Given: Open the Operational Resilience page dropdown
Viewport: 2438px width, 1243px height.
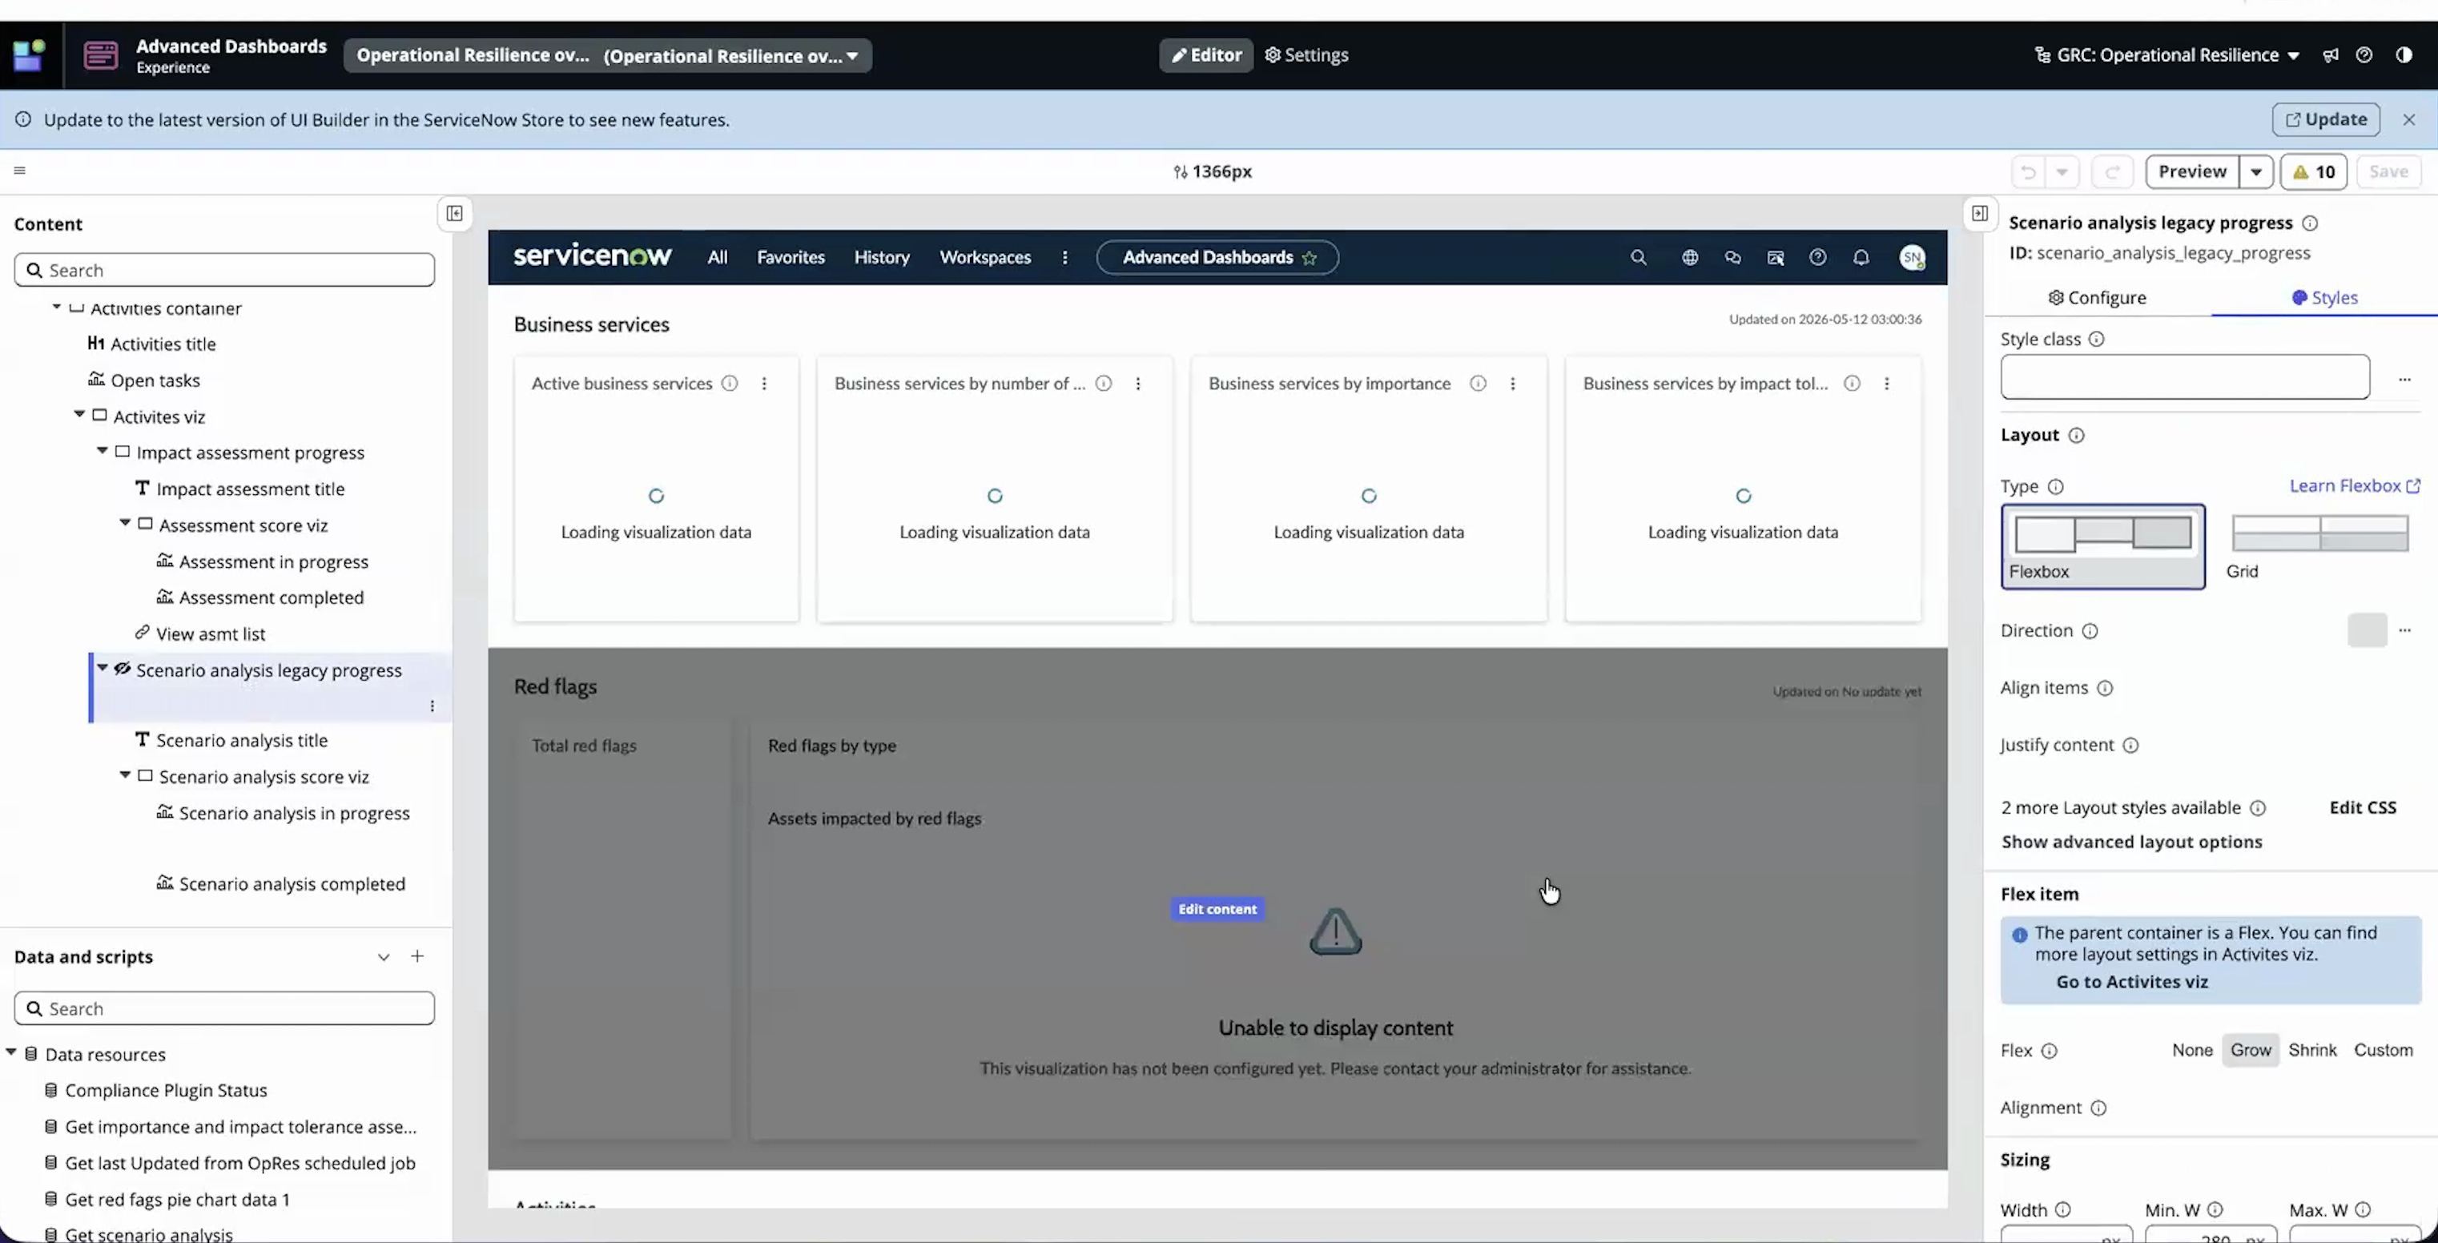Looking at the screenshot, I should tap(608, 55).
